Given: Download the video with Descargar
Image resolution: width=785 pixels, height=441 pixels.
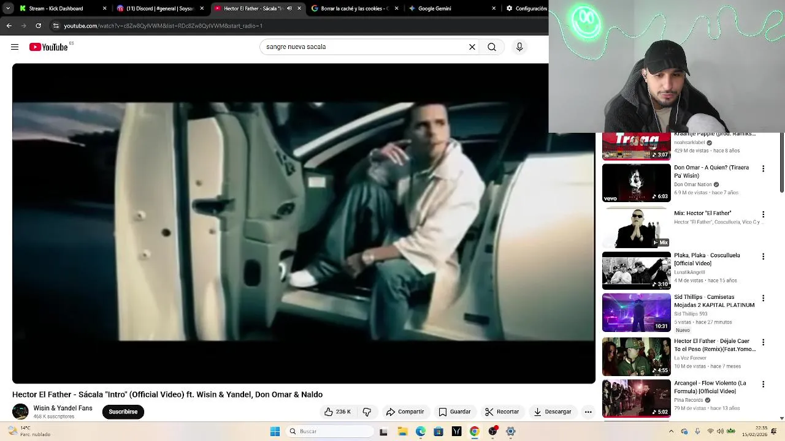Looking at the screenshot, I should (553, 412).
